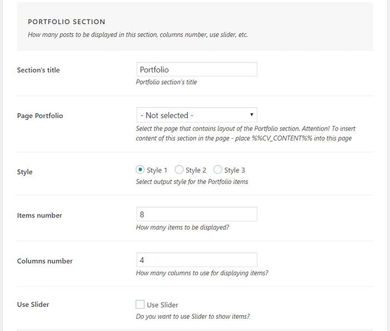The width and height of the screenshot is (390, 331).
Task: Click the bold 'Style' row label
Action: (x=25, y=172)
